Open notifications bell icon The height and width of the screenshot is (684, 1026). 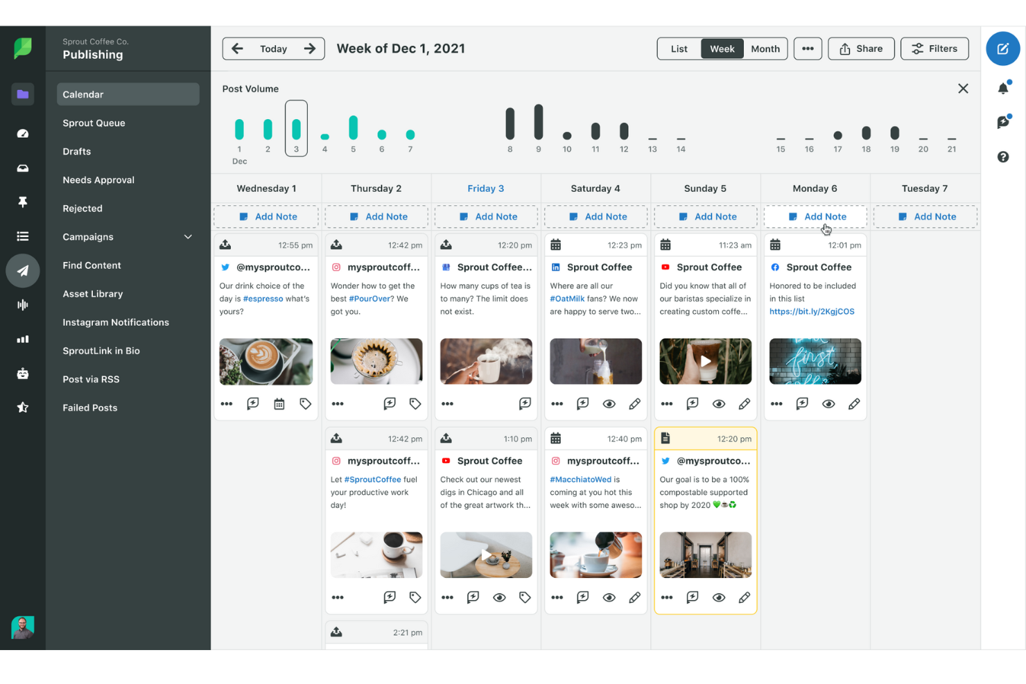pyautogui.click(x=1003, y=88)
